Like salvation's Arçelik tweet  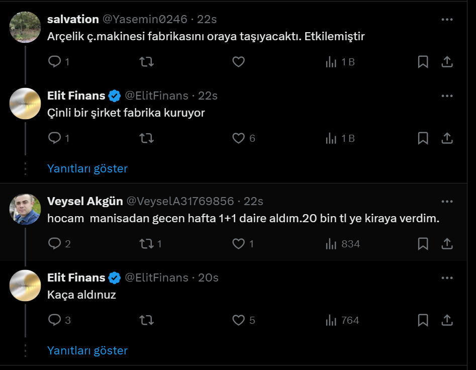click(x=238, y=62)
